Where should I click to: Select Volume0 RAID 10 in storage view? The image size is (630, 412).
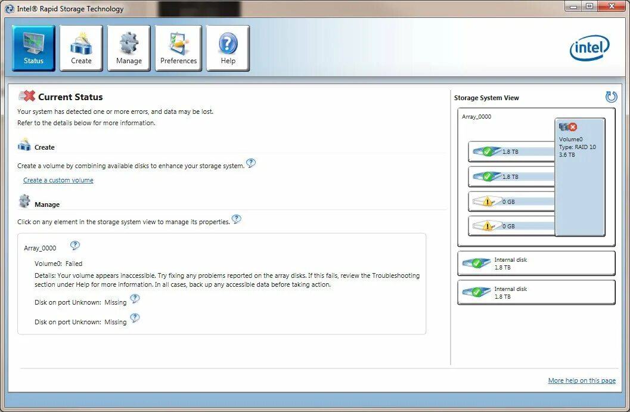point(580,177)
